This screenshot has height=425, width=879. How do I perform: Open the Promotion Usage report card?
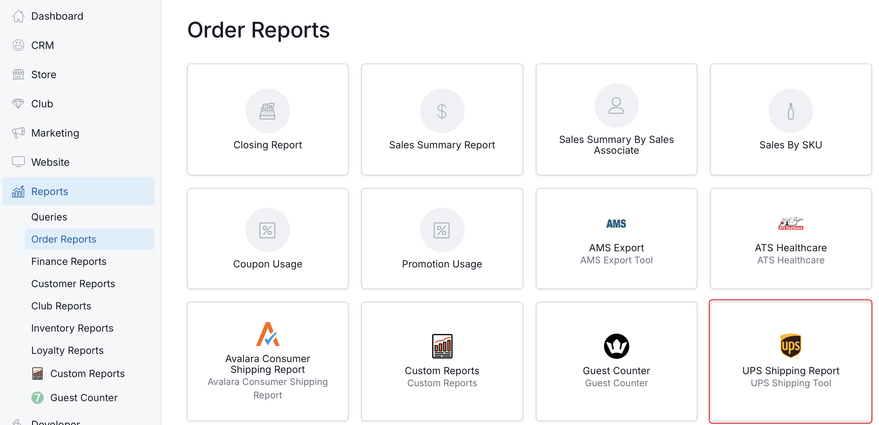coord(441,239)
